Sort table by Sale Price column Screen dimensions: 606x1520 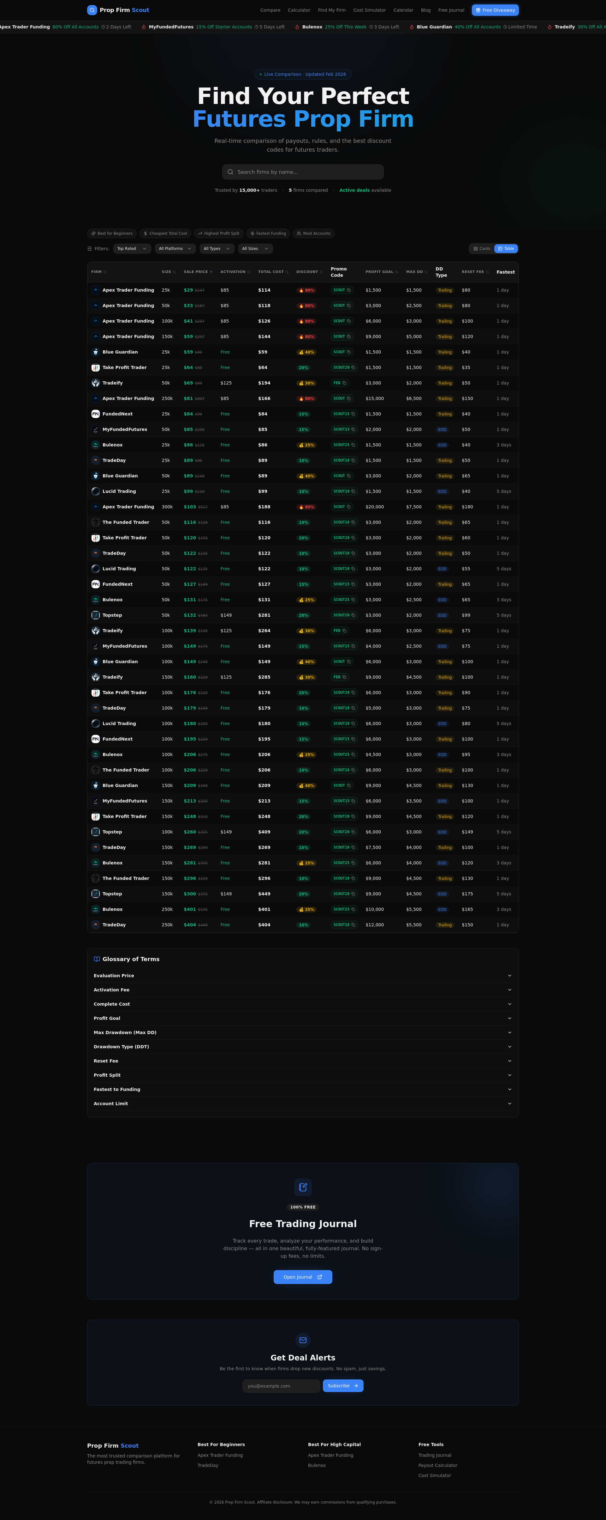pos(198,272)
